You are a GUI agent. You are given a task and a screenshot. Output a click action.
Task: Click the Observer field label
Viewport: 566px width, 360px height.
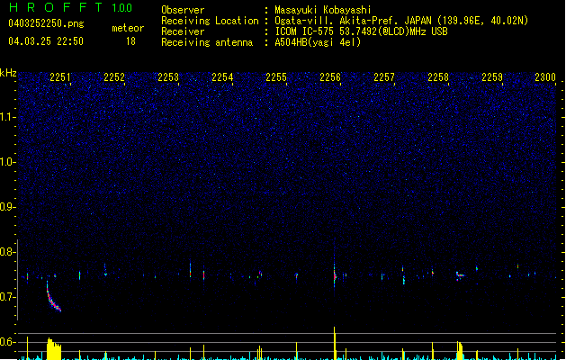tap(183, 10)
